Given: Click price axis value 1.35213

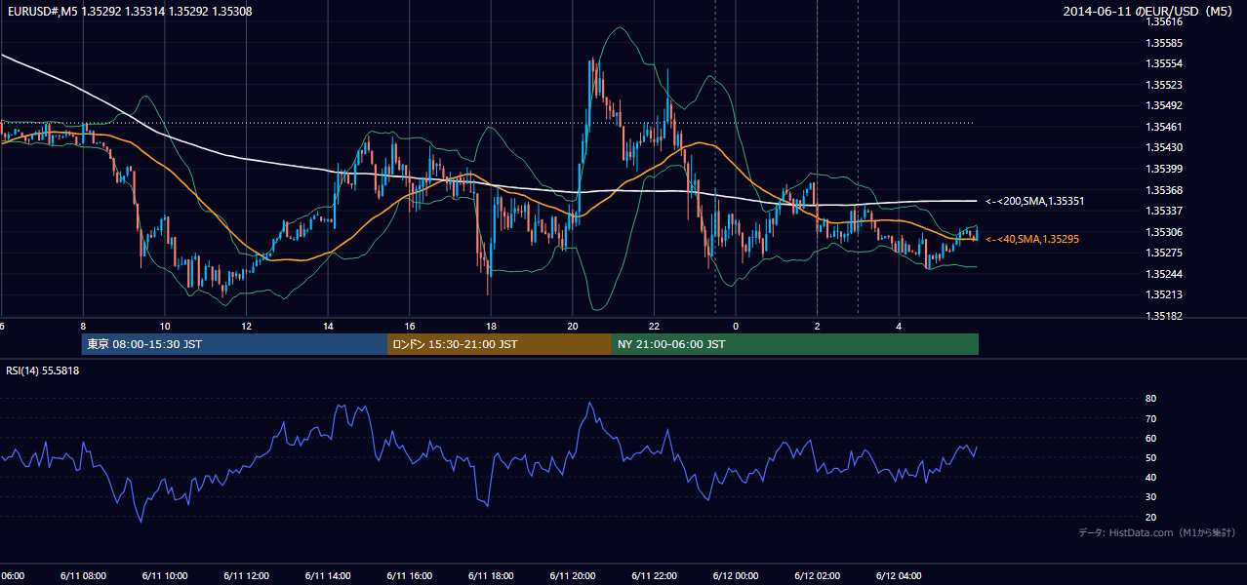Looking at the screenshot, I should [x=1165, y=295].
